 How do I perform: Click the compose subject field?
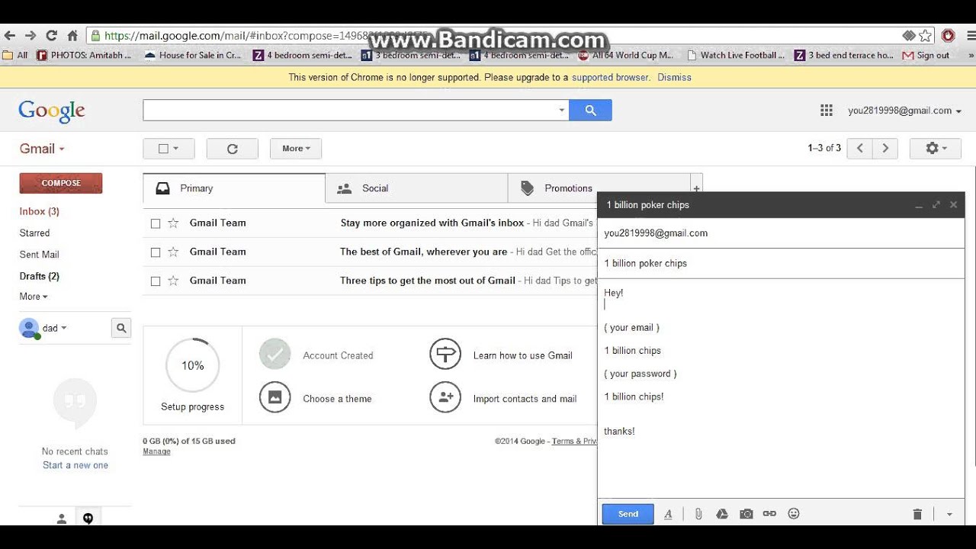coord(781,263)
